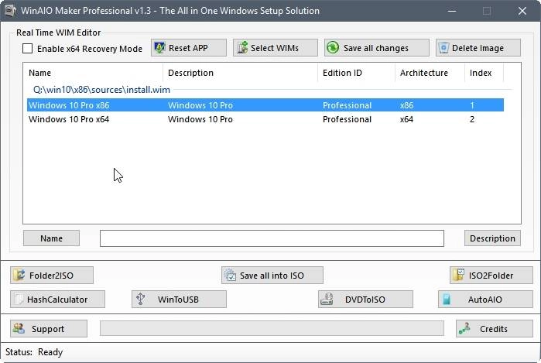This screenshot has height=363, width=541.
Task: Click the Save all into ISO icon
Action: point(230,275)
